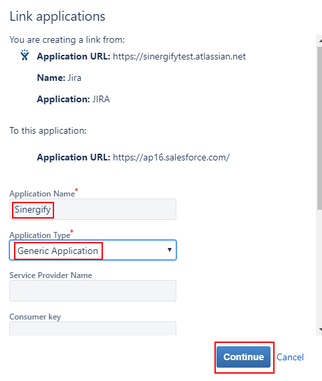Click the Application: JIRA text
This screenshot has width=322, height=381.
[73, 99]
